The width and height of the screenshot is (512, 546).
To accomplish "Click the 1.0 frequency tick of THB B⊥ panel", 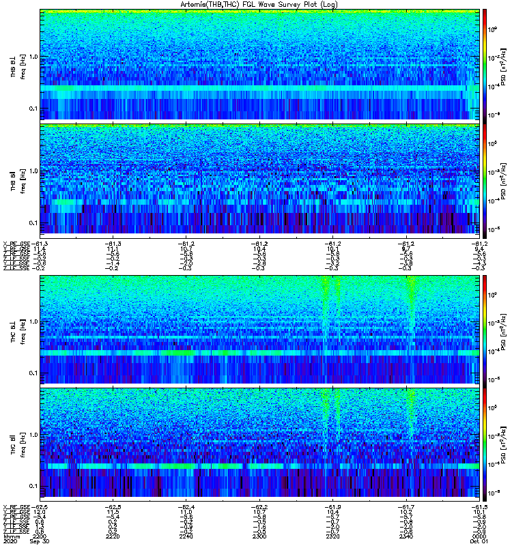I will point(33,57).
